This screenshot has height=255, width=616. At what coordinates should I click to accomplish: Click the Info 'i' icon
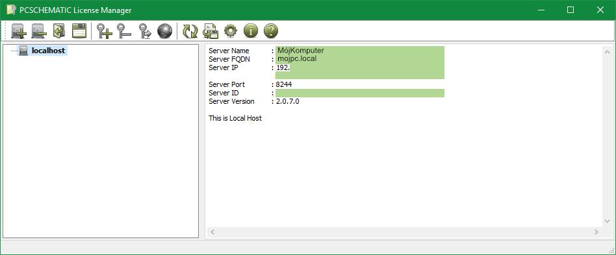251,30
